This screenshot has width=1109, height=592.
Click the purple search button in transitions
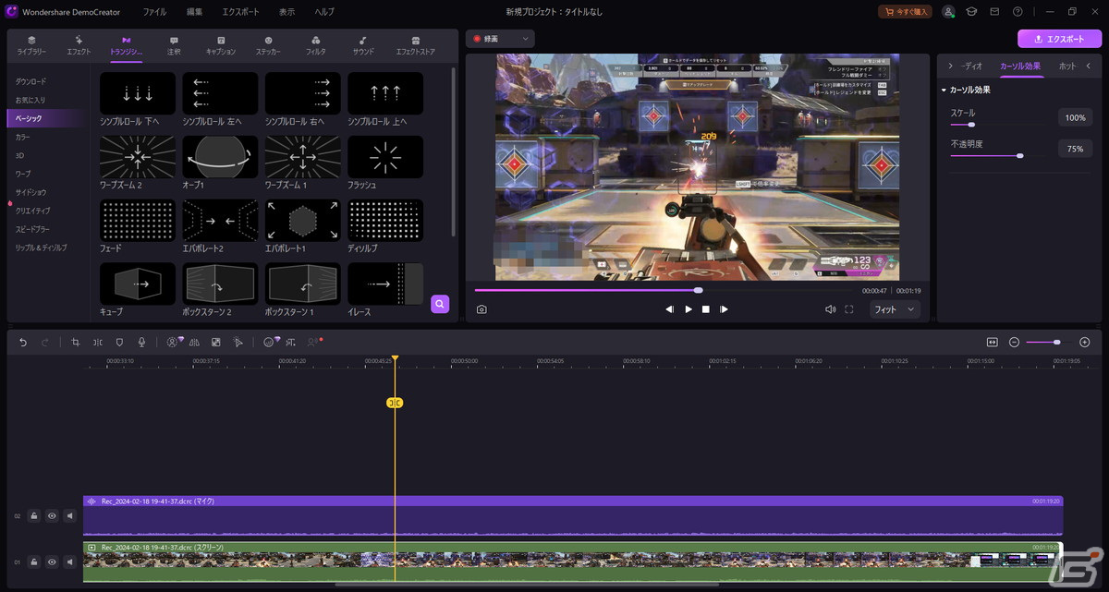[x=440, y=304]
